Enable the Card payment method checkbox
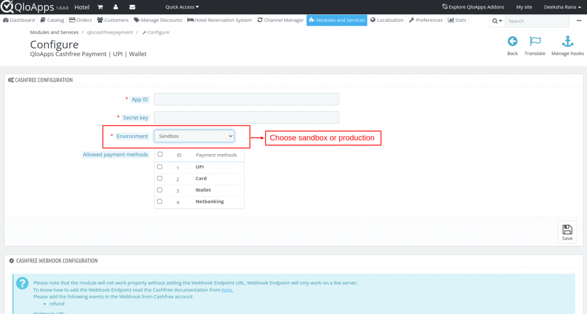The height and width of the screenshot is (314, 587). [x=160, y=179]
